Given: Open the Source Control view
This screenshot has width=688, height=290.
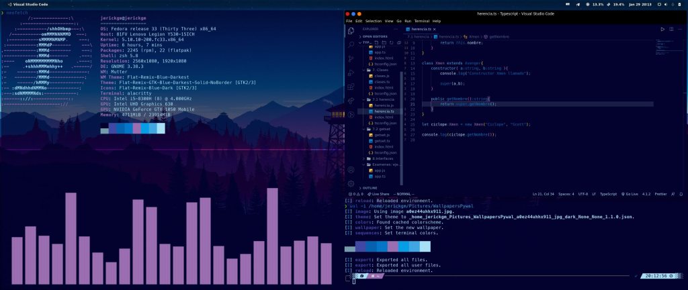Looking at the screenshot, I should 351,58.
